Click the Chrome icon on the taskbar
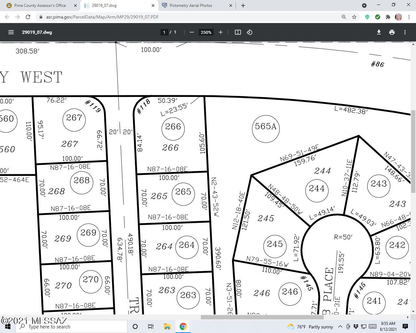 point(183,326)
